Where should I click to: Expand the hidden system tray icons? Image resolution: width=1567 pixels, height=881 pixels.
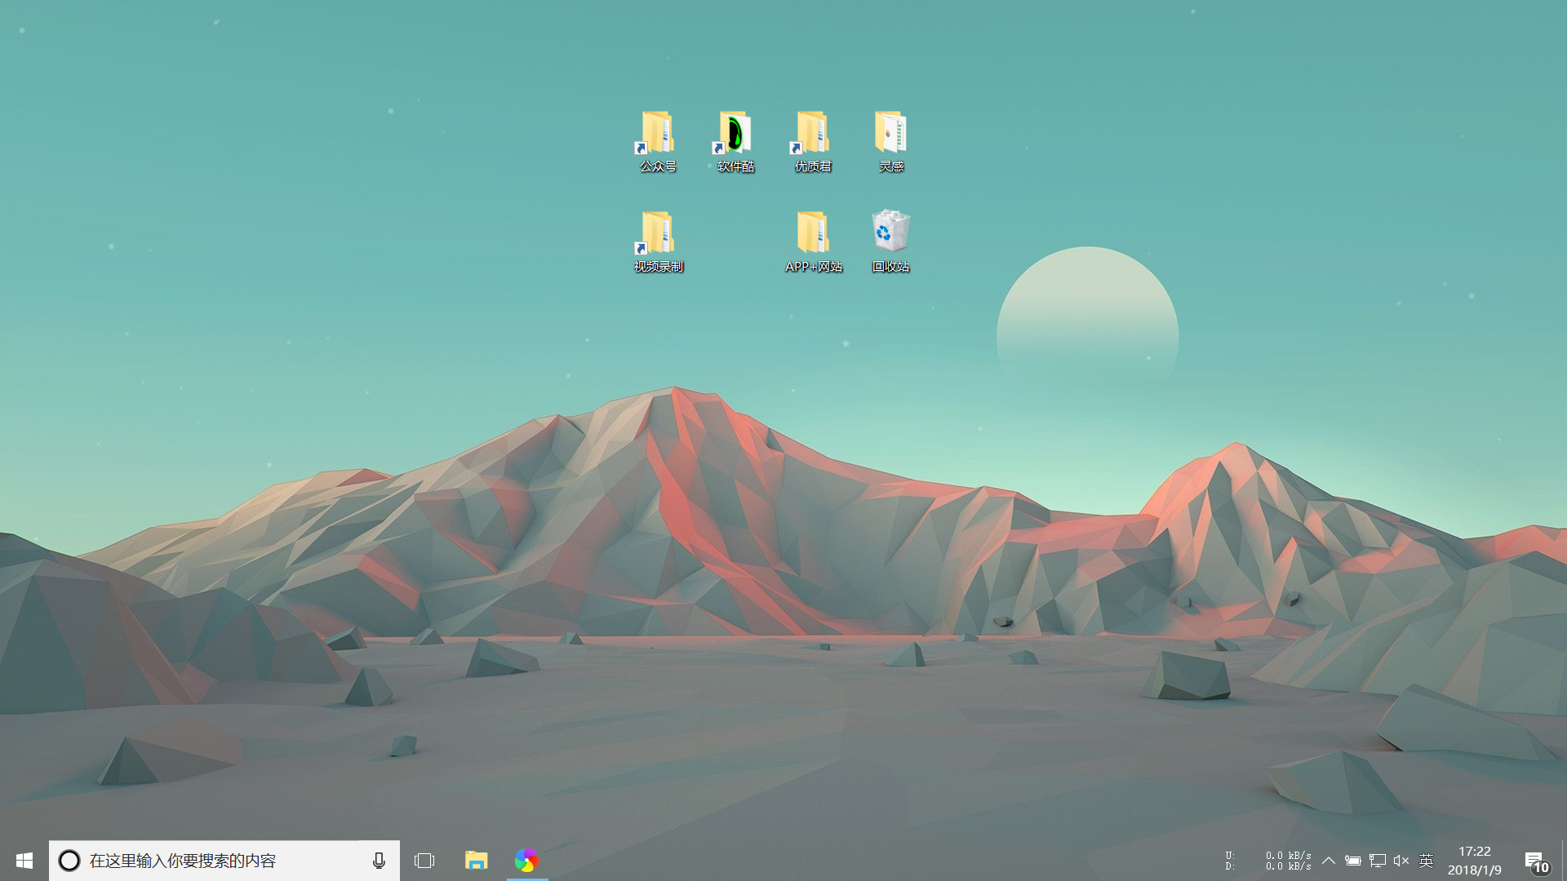1329,861
